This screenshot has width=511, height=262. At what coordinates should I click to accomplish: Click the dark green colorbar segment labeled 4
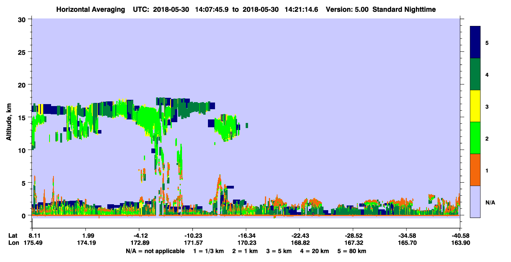(475, 74)
